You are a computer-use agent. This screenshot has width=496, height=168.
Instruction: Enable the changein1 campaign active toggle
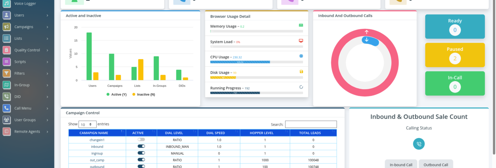click(141, 139)
